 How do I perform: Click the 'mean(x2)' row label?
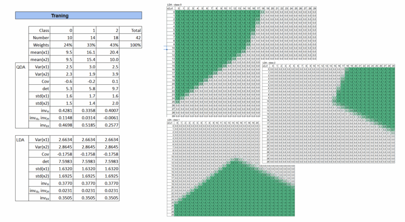(39, 59)
